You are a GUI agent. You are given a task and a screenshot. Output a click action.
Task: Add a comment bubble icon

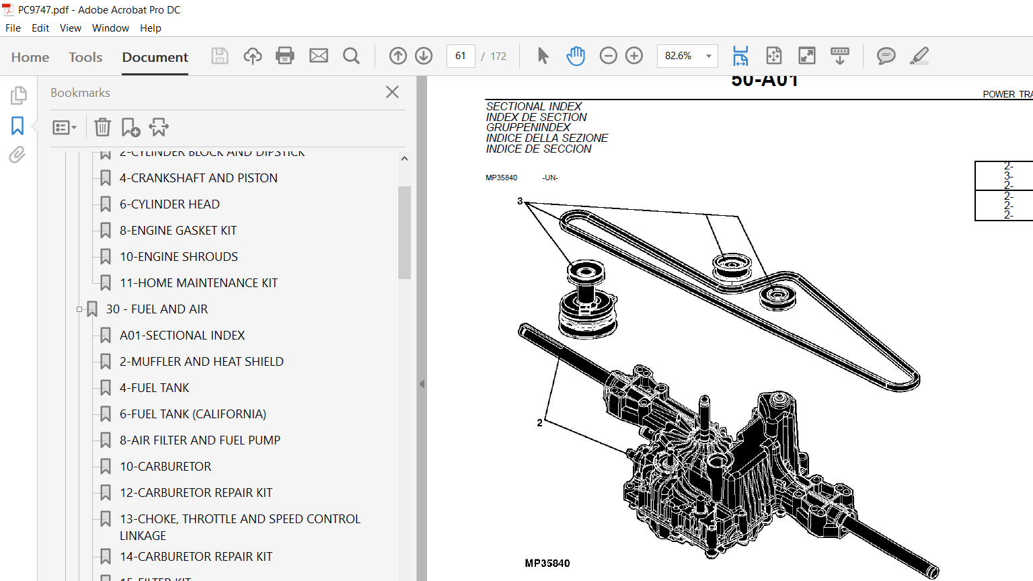886,56
